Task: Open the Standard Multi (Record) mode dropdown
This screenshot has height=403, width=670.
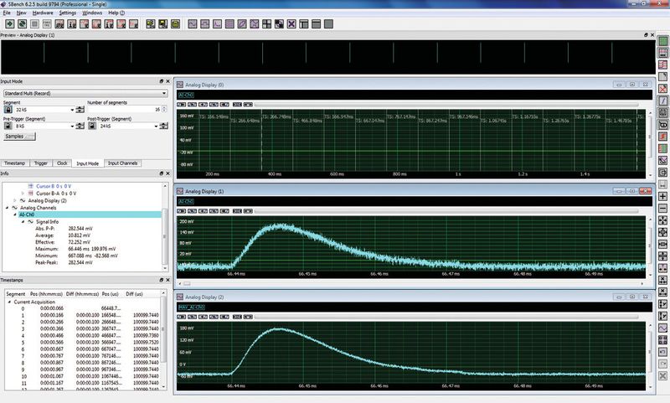Action: click(84, 93)
